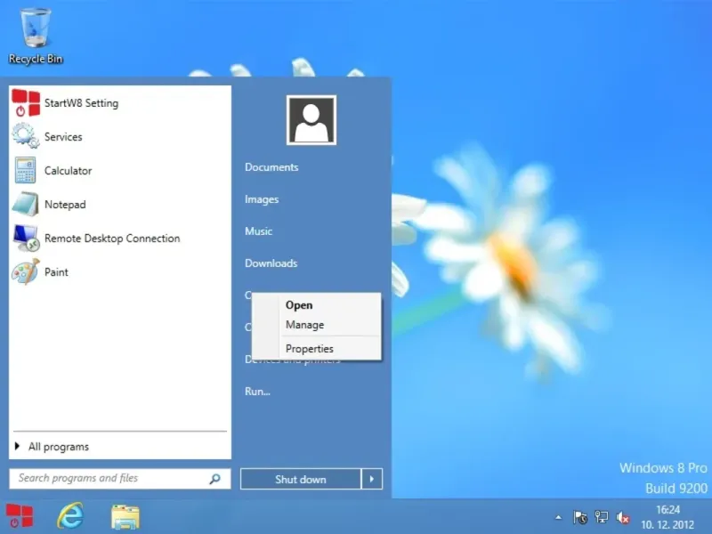Click the network tray icon
712x534 pixels.
[602, 517]
